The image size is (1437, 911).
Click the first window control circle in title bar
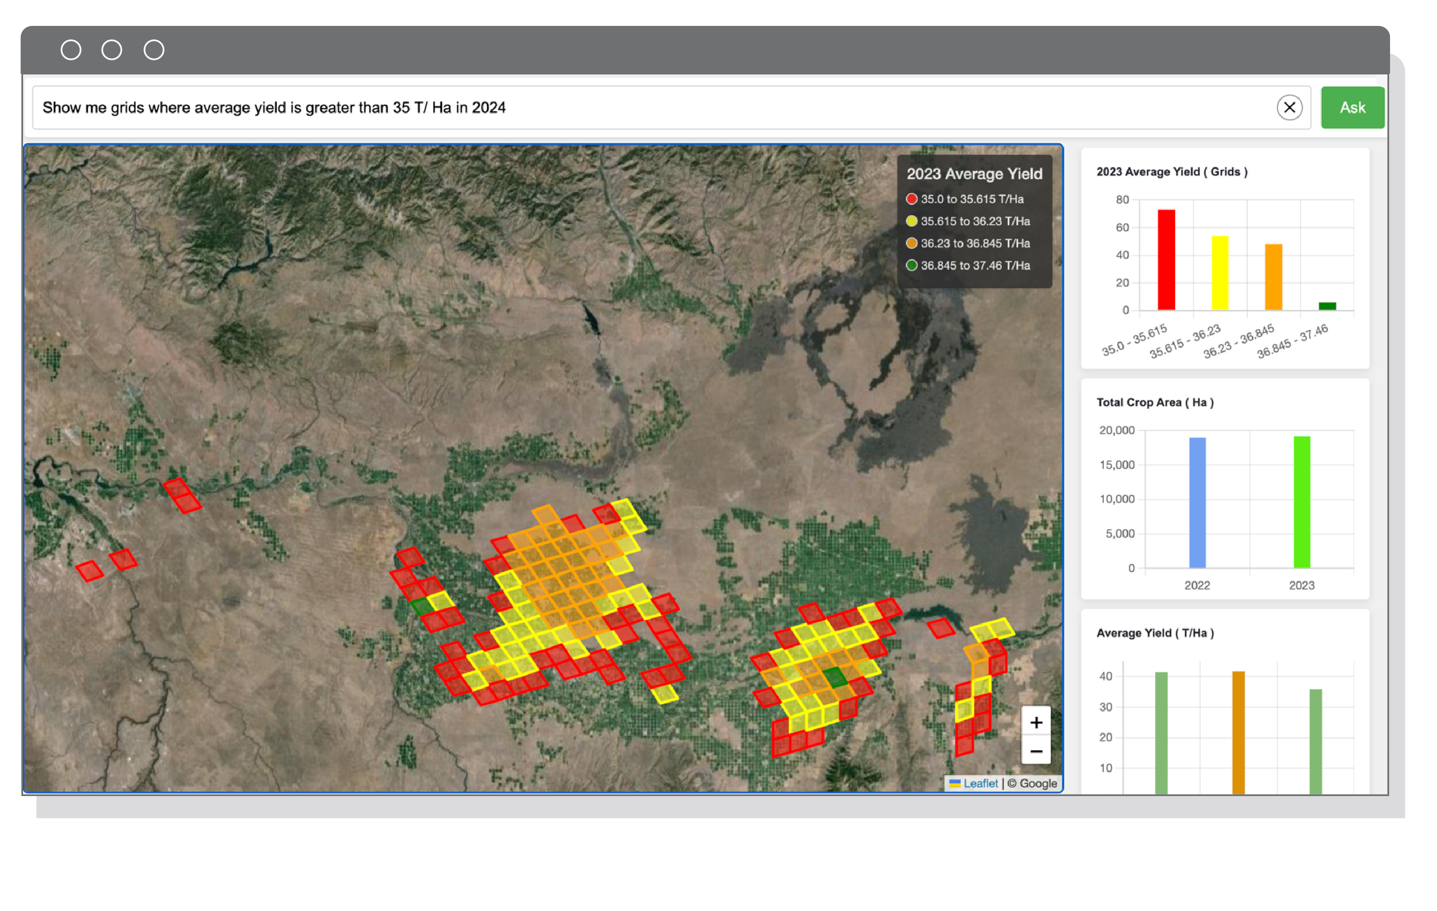click(x=71, y=49)
